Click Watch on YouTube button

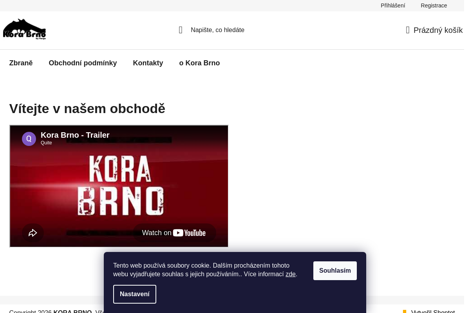click(x=174, y=233)
